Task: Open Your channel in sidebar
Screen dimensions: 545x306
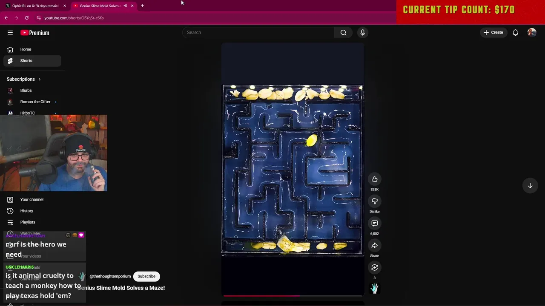Action: 32,200
